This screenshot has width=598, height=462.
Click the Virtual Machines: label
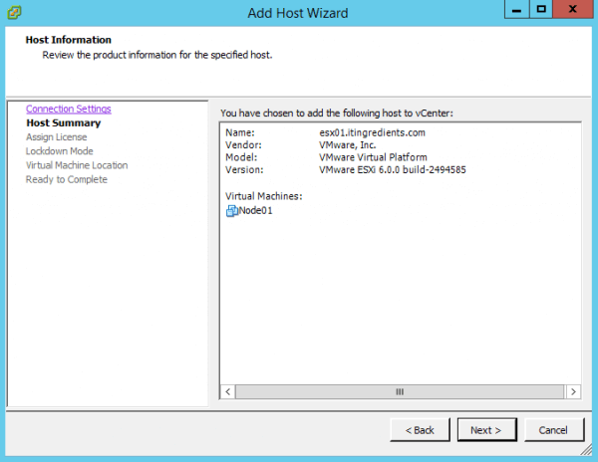coord(263,196)
